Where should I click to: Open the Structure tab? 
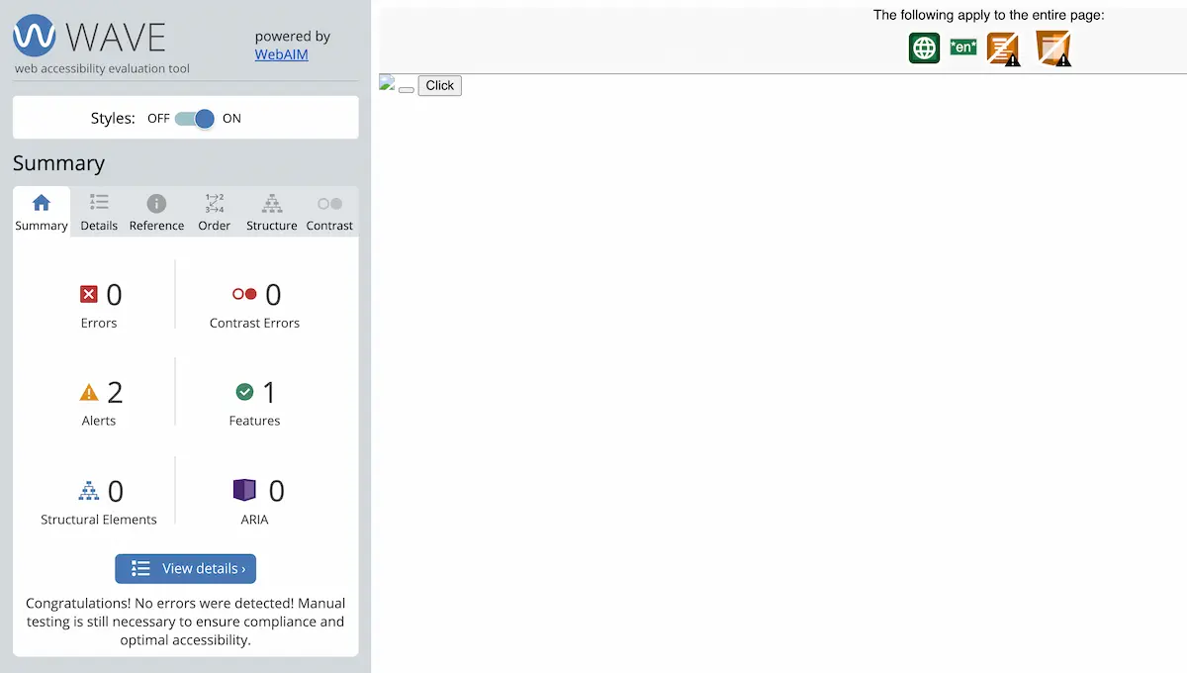[271, 210]
